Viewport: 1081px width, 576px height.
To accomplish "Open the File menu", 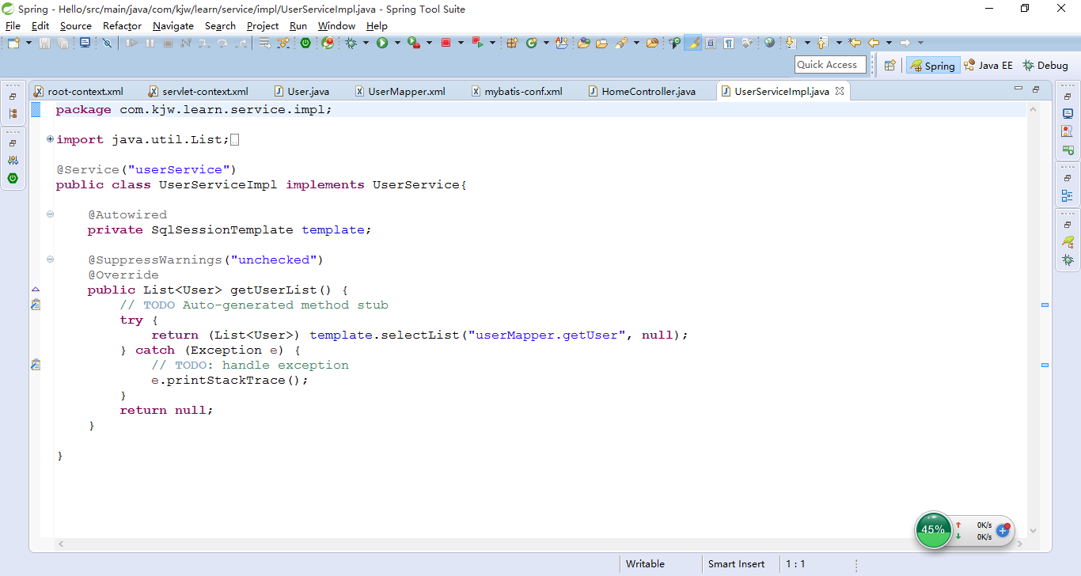I will coord(13,25).
